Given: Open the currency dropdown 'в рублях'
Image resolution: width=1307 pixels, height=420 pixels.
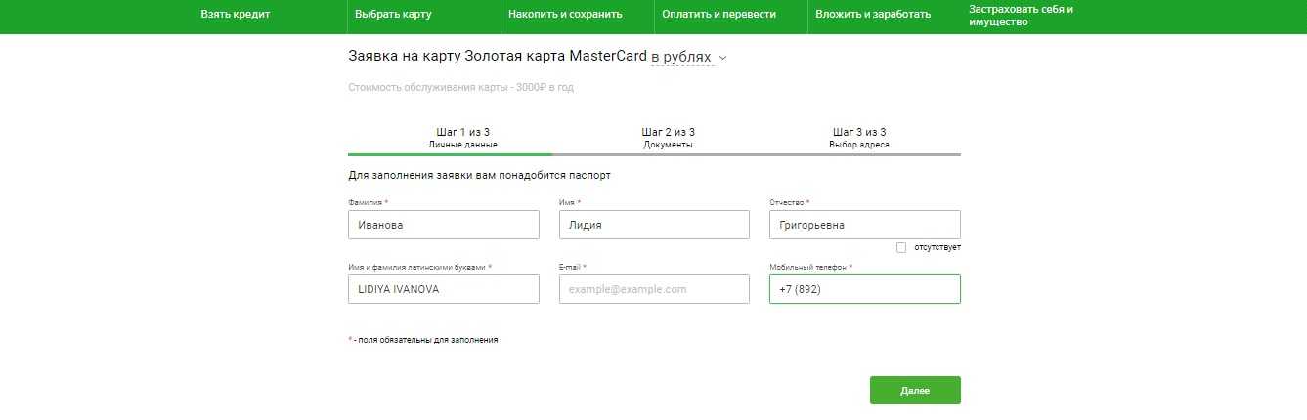Looking at the screenshot, I should click(x=681, y=58).
